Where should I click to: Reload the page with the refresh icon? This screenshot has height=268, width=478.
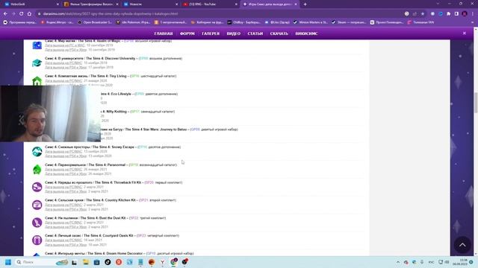22,13
